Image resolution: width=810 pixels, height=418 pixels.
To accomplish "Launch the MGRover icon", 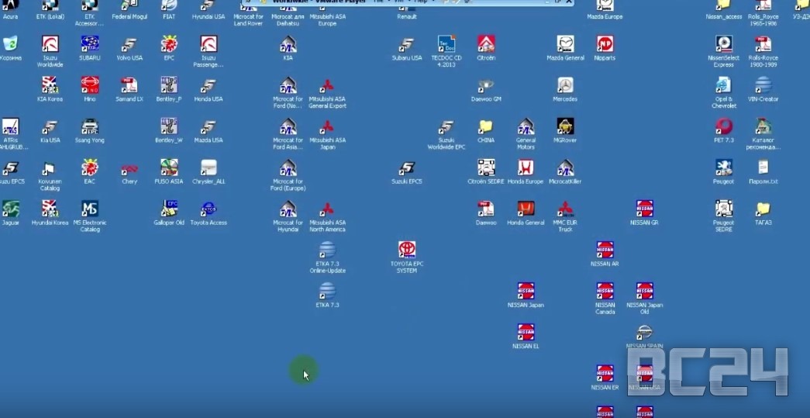I will (565, 126).
